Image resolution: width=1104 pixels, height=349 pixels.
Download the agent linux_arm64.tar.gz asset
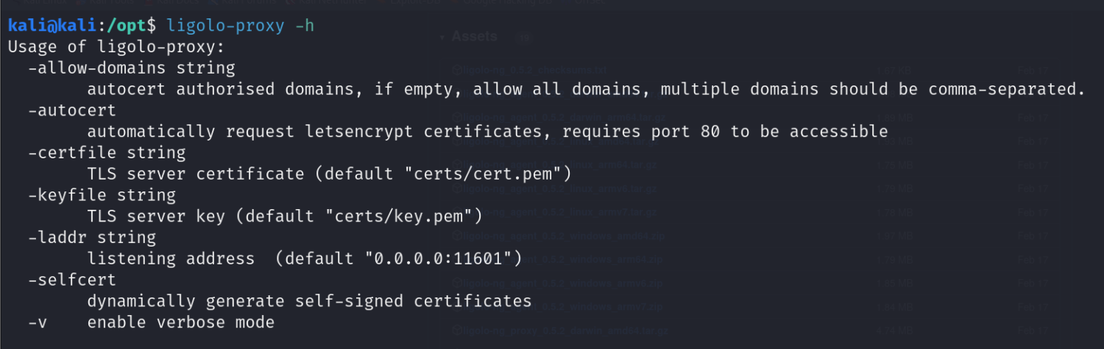[x=559, y=165]
